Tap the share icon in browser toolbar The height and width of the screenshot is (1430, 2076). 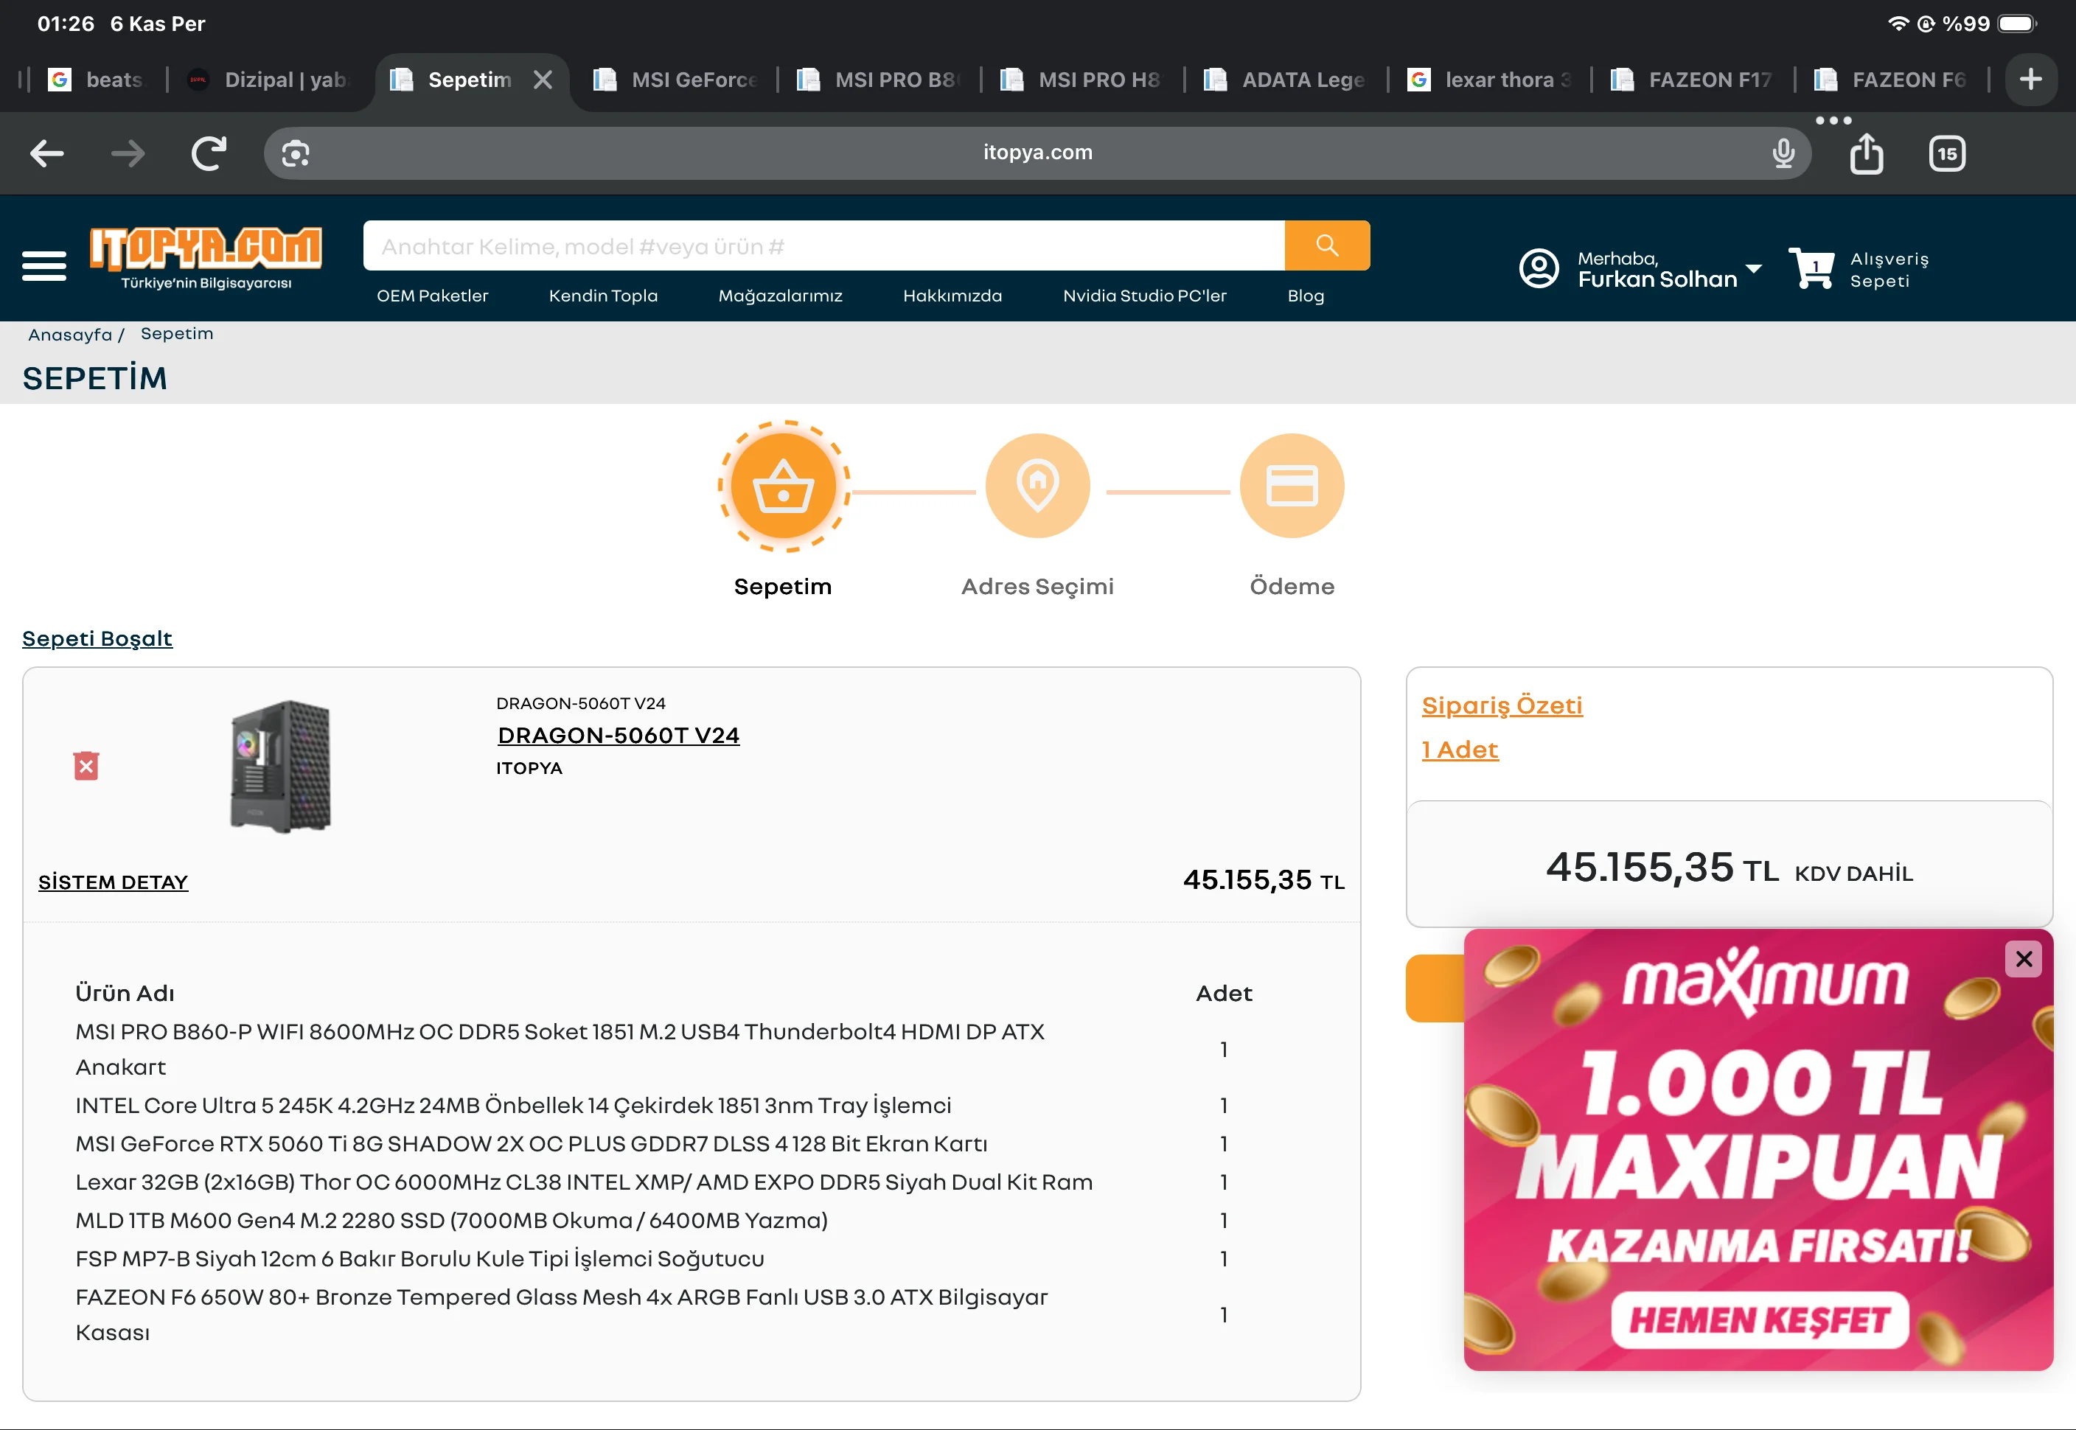point(1867,153)
